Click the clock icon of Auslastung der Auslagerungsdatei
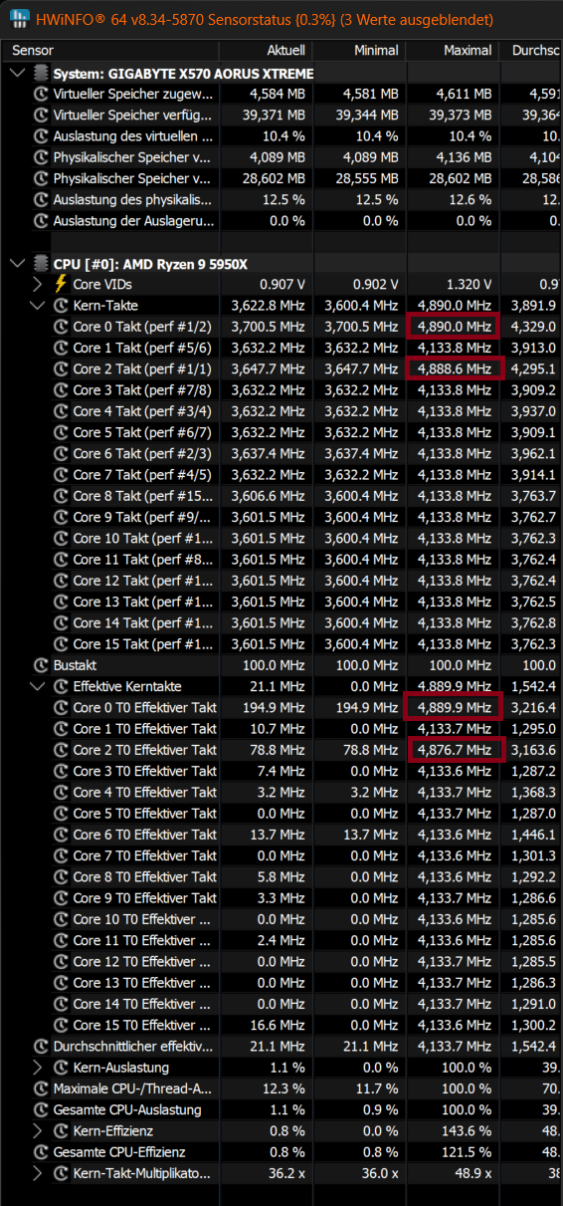The height and width of the screenshot is (1206, 563). [x=41, y=220]
